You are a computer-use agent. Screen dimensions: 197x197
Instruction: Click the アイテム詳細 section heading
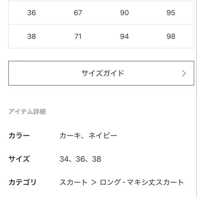pyautogui.click(x=27, y=112)
